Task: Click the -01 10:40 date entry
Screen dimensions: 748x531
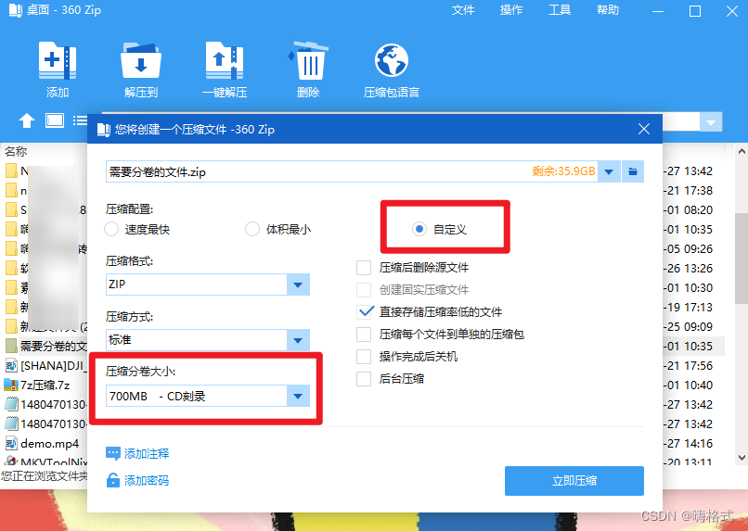Action: [689, 385]
